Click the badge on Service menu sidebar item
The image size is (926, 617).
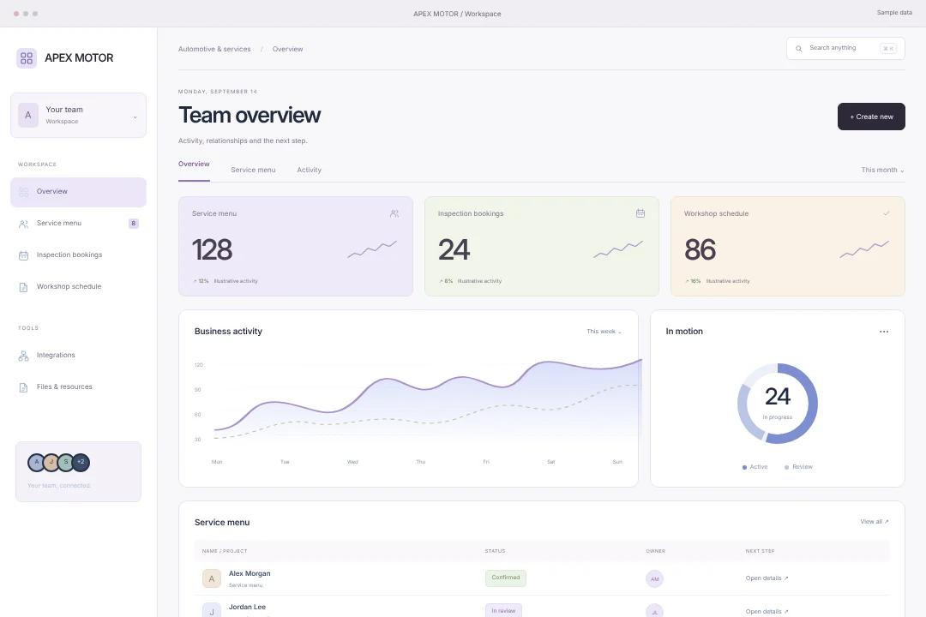134,223
